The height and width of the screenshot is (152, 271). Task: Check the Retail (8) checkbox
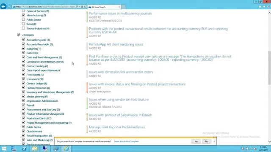pos(23,24)
